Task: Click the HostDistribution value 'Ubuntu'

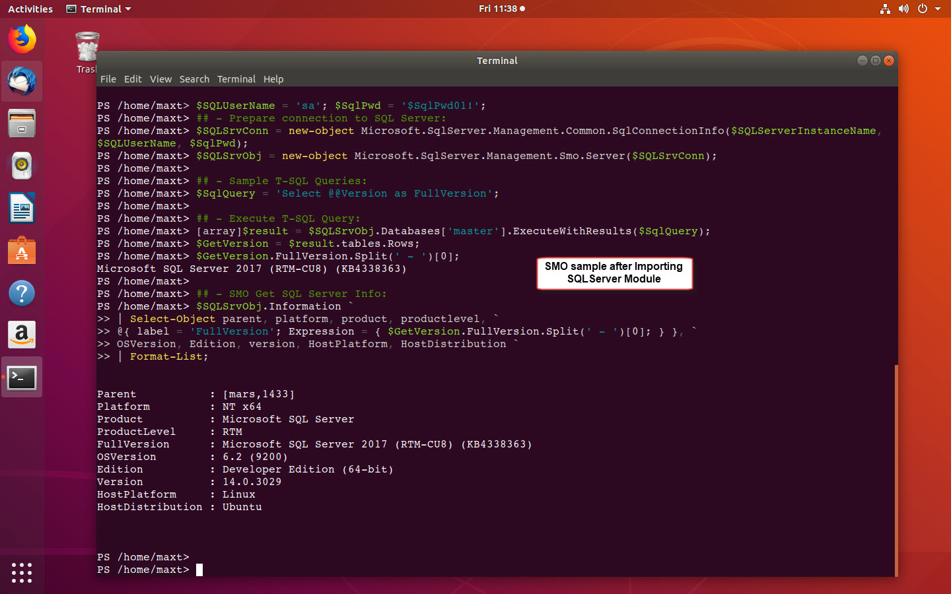Action: click(242, 507)
